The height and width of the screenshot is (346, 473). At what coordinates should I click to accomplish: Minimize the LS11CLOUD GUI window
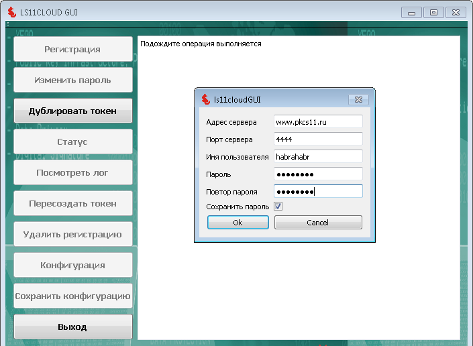[411, 13]
